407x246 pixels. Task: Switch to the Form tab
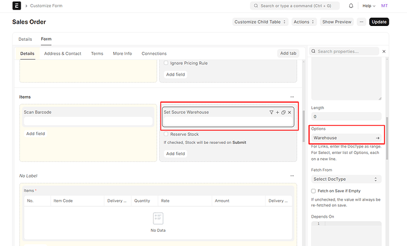pos(46,39)
